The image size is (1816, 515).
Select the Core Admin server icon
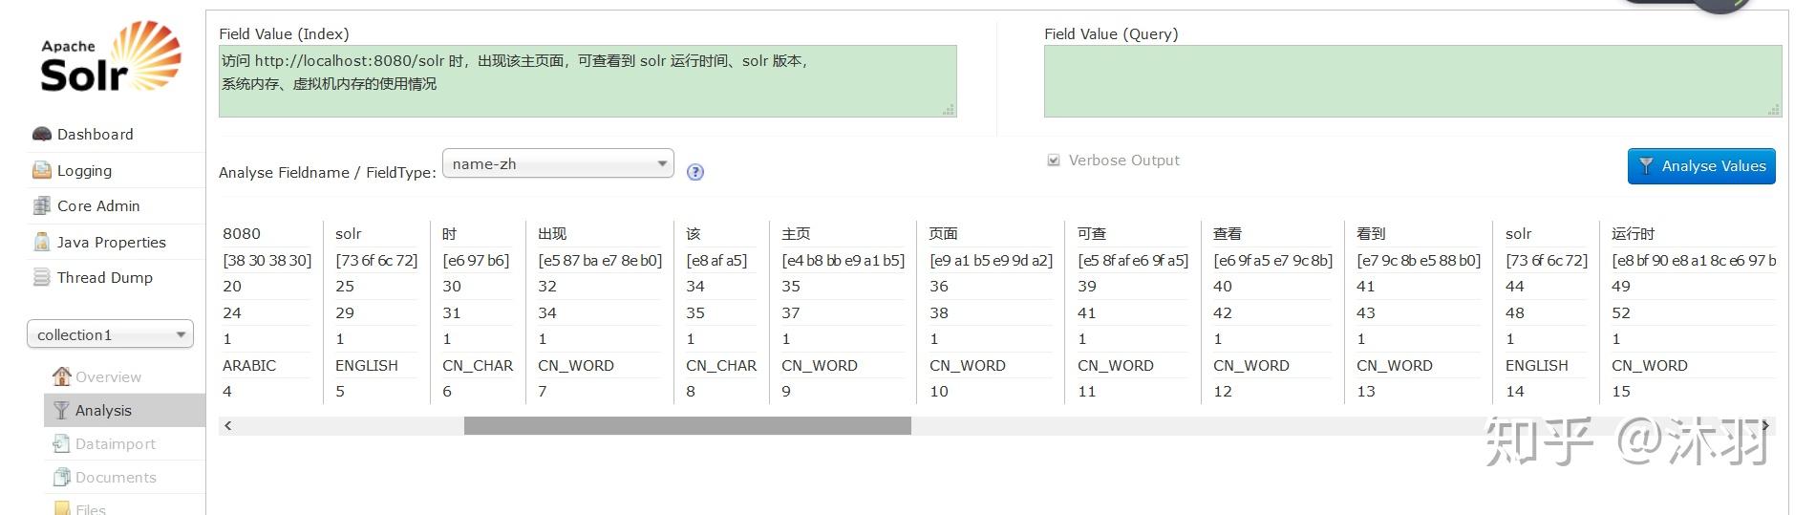click(41, 205)
